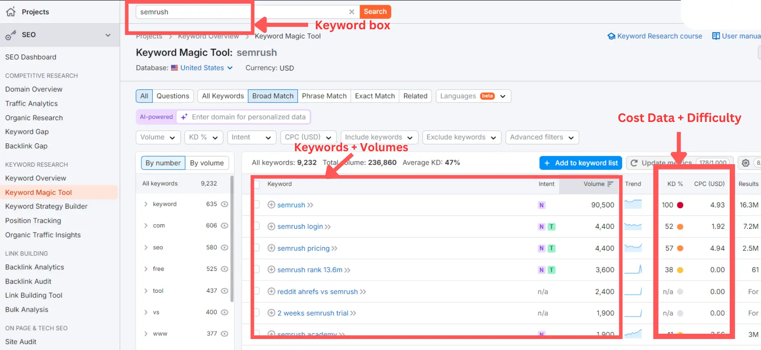Check the box for semrush pricing row
Image resolution: width=761 pixels, height=350 pixels.
[x=256, y=248]
